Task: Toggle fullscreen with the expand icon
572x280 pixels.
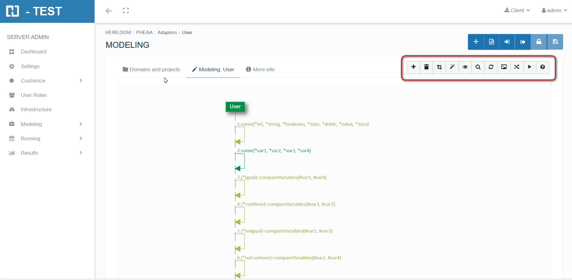Action: pyautogui.click(x=126, y=11)
